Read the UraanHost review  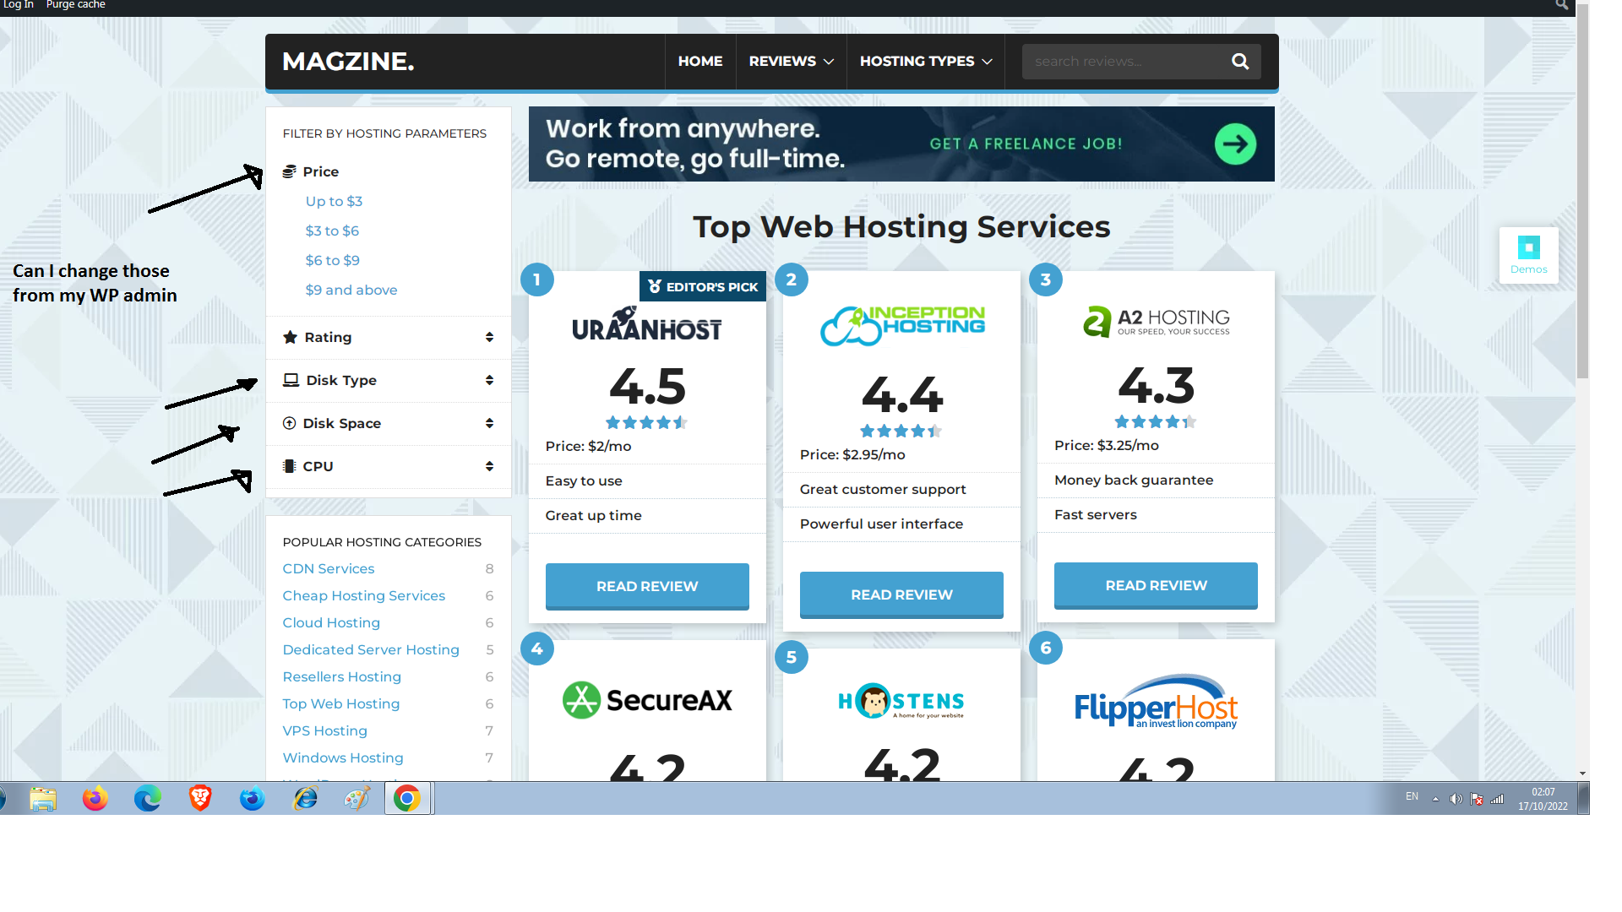(x=647, y=586)
